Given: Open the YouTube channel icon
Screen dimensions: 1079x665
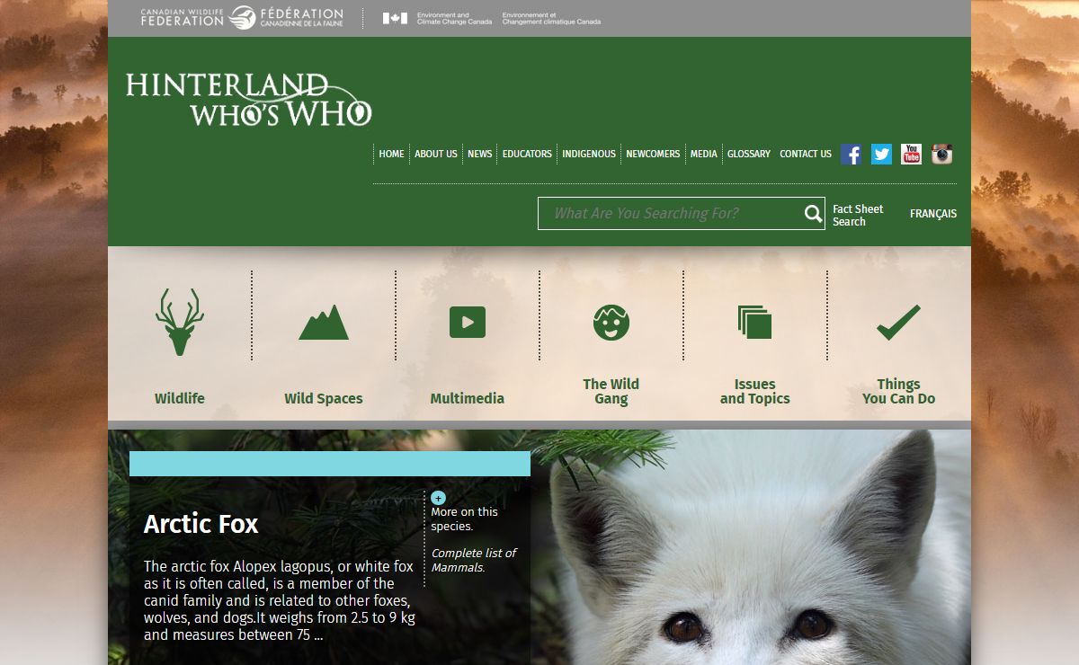Looking at the screenshot, I should point(911,155).
